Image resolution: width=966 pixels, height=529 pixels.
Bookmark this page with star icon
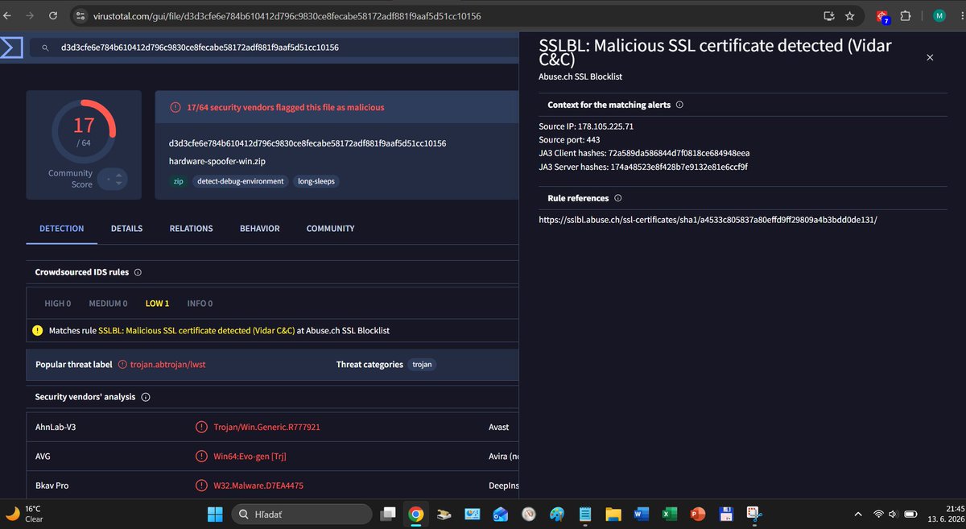click(x=850, y=15)
